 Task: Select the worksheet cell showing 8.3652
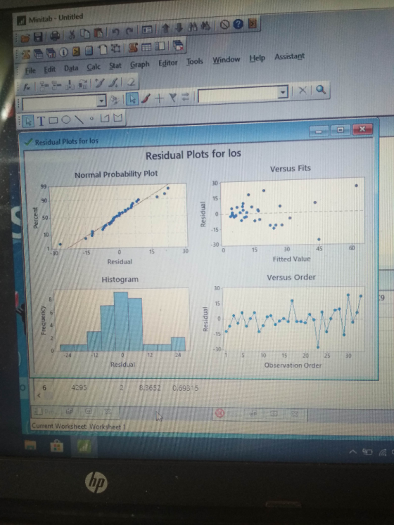(150, 388)
